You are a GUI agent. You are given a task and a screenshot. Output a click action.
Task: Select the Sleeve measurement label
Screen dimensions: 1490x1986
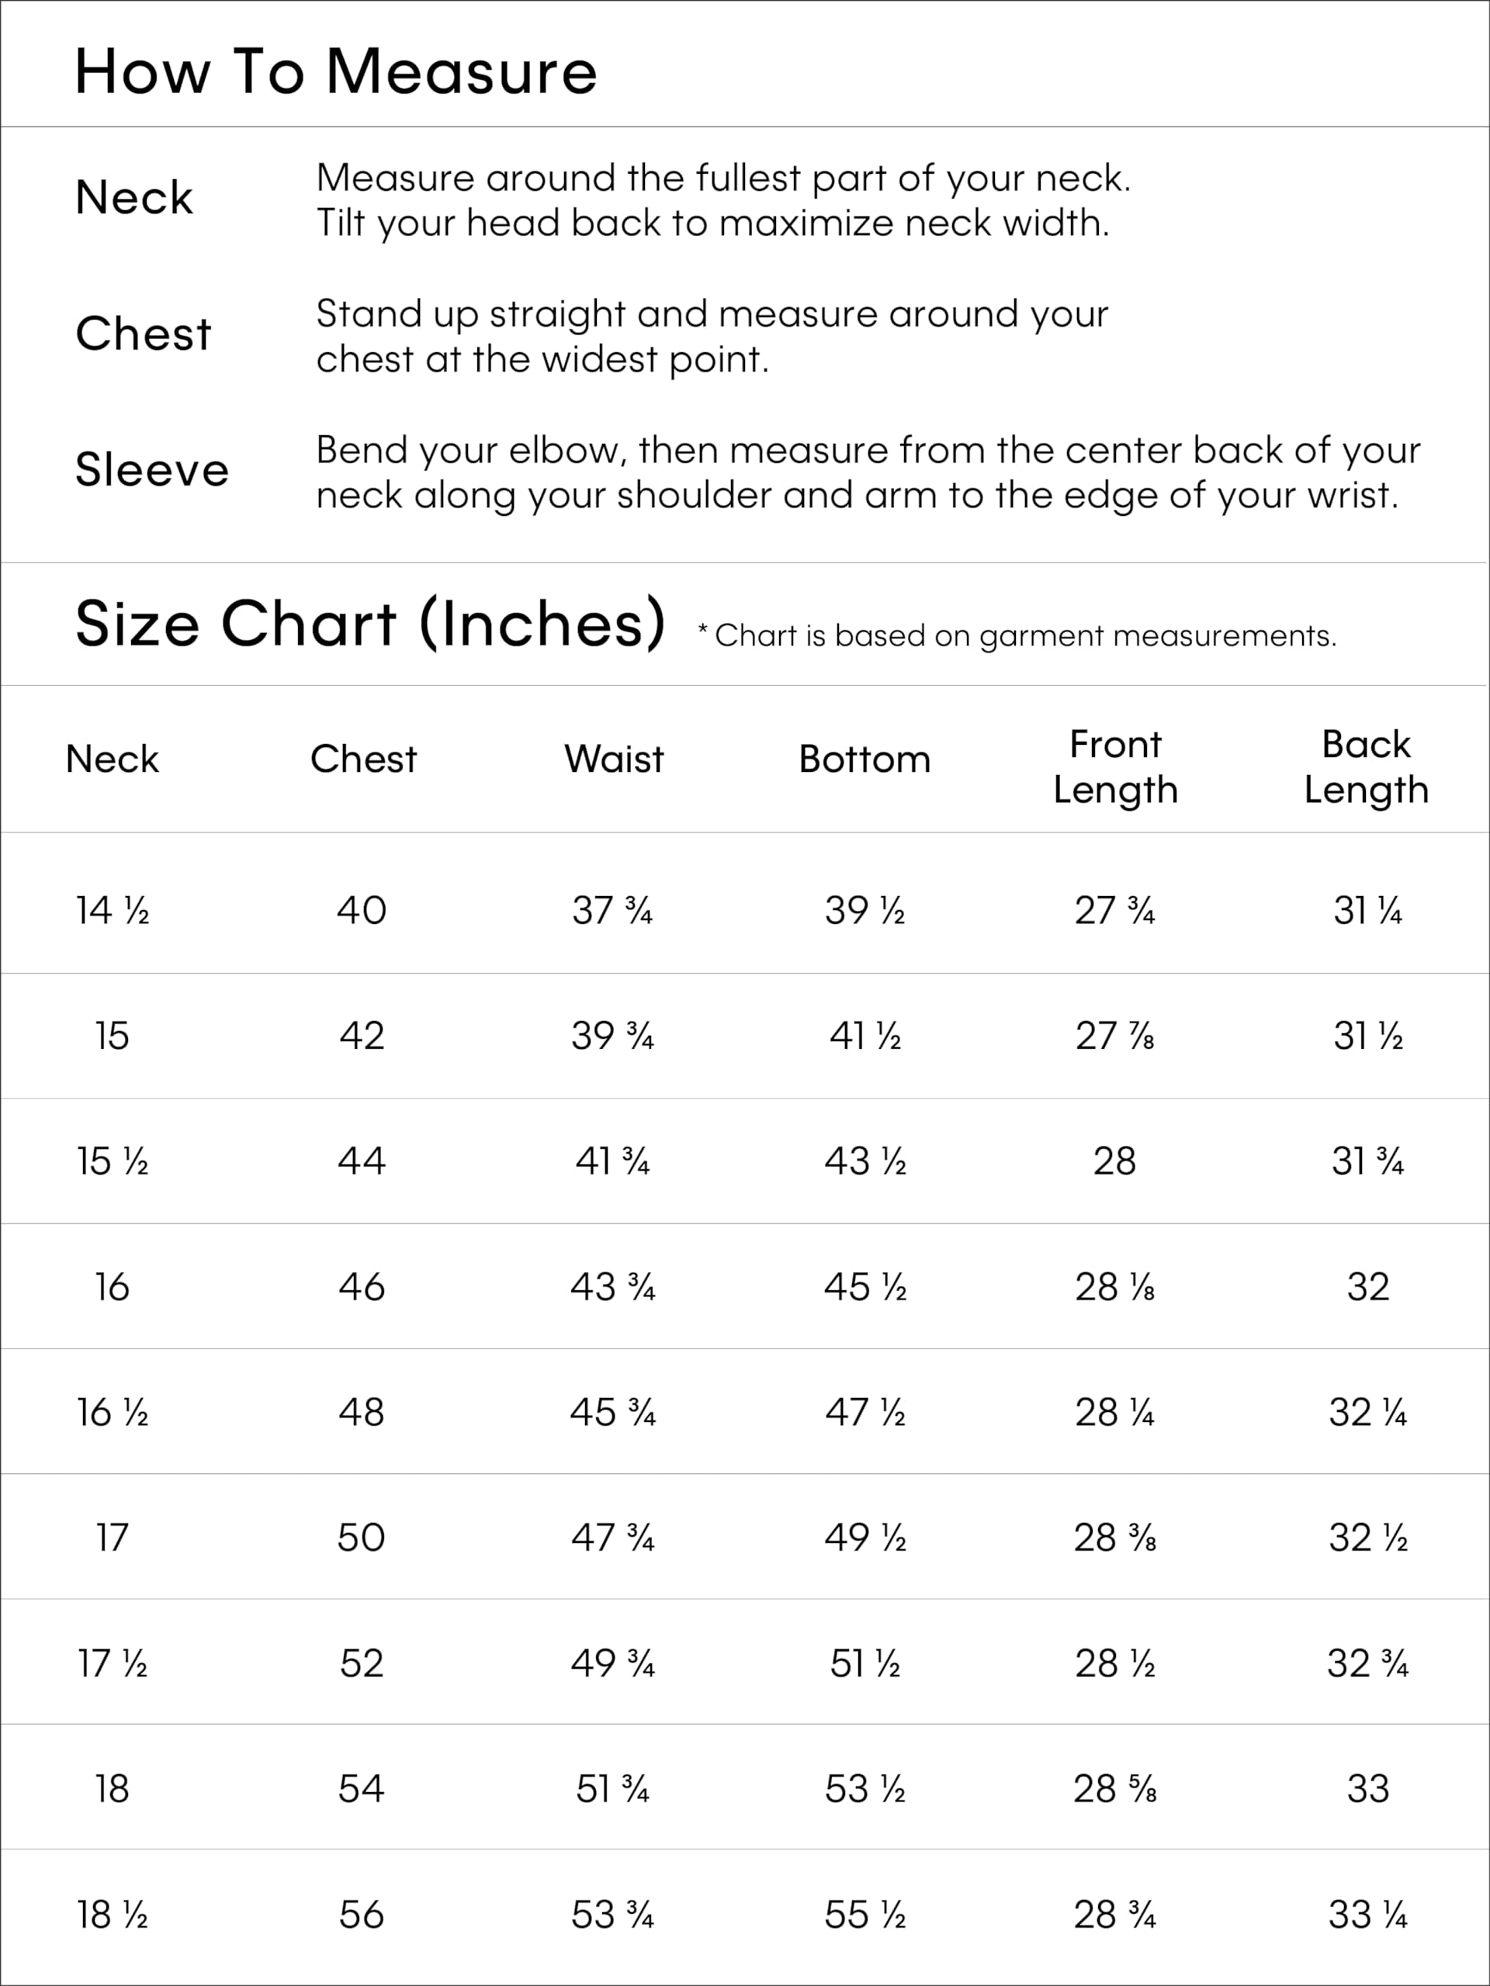pyautogui.click(x=152, y=469)
